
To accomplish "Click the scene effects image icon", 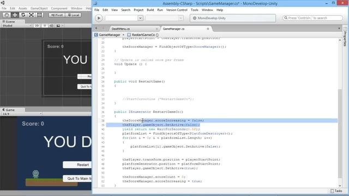I will (58, 26).
